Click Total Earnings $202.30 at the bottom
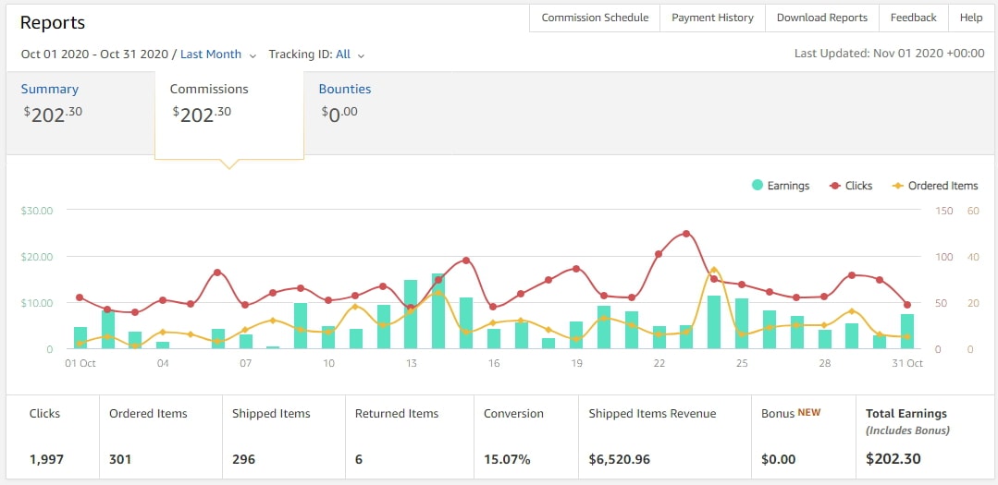The width and height of the screenshot is (998, 485). (893, 458)
